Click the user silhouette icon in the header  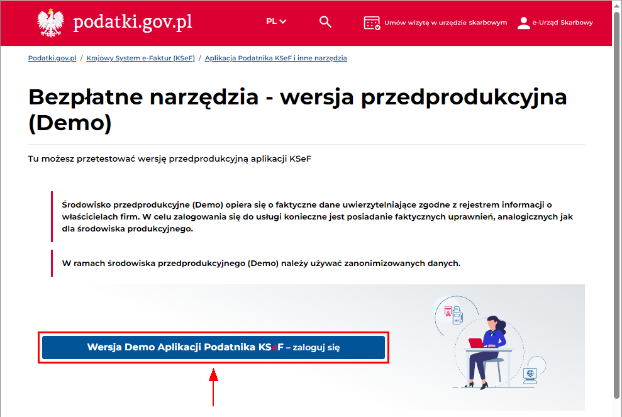tap(523, 23)
